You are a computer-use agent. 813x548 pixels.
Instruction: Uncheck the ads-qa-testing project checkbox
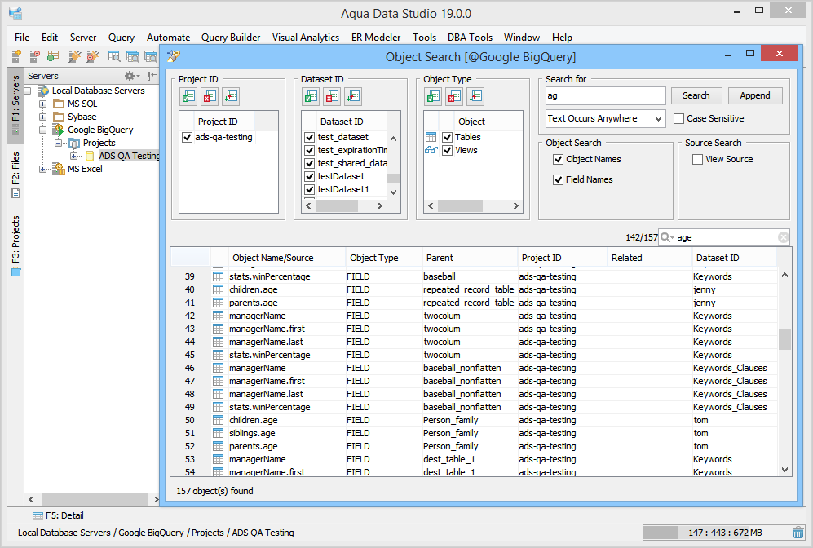pyautogui.click(x=188, y=137)
